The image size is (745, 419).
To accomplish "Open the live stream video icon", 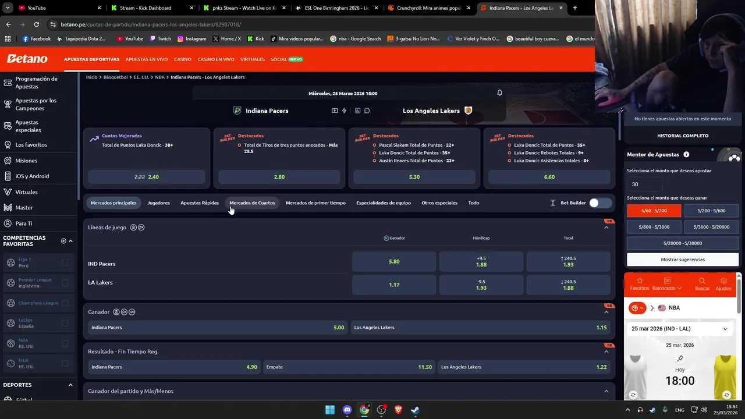I will (335, 111).
